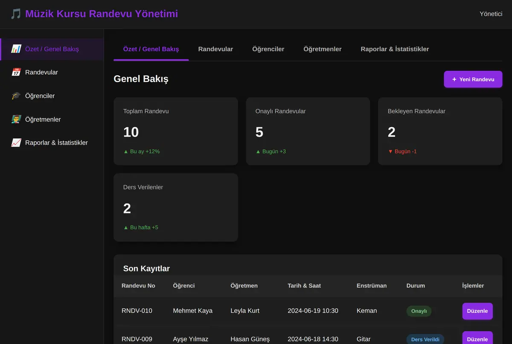Click the Müzik Kursu Randevu Yönetimi title
The image size is (512, 344).
(x=102, y=14)
